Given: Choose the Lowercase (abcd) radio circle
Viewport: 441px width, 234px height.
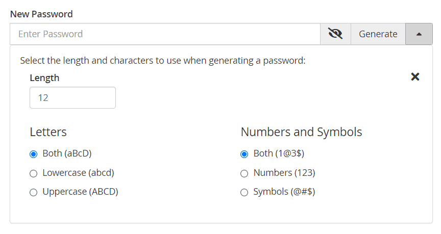Looking at the screenshot, I should coord(34,174).
